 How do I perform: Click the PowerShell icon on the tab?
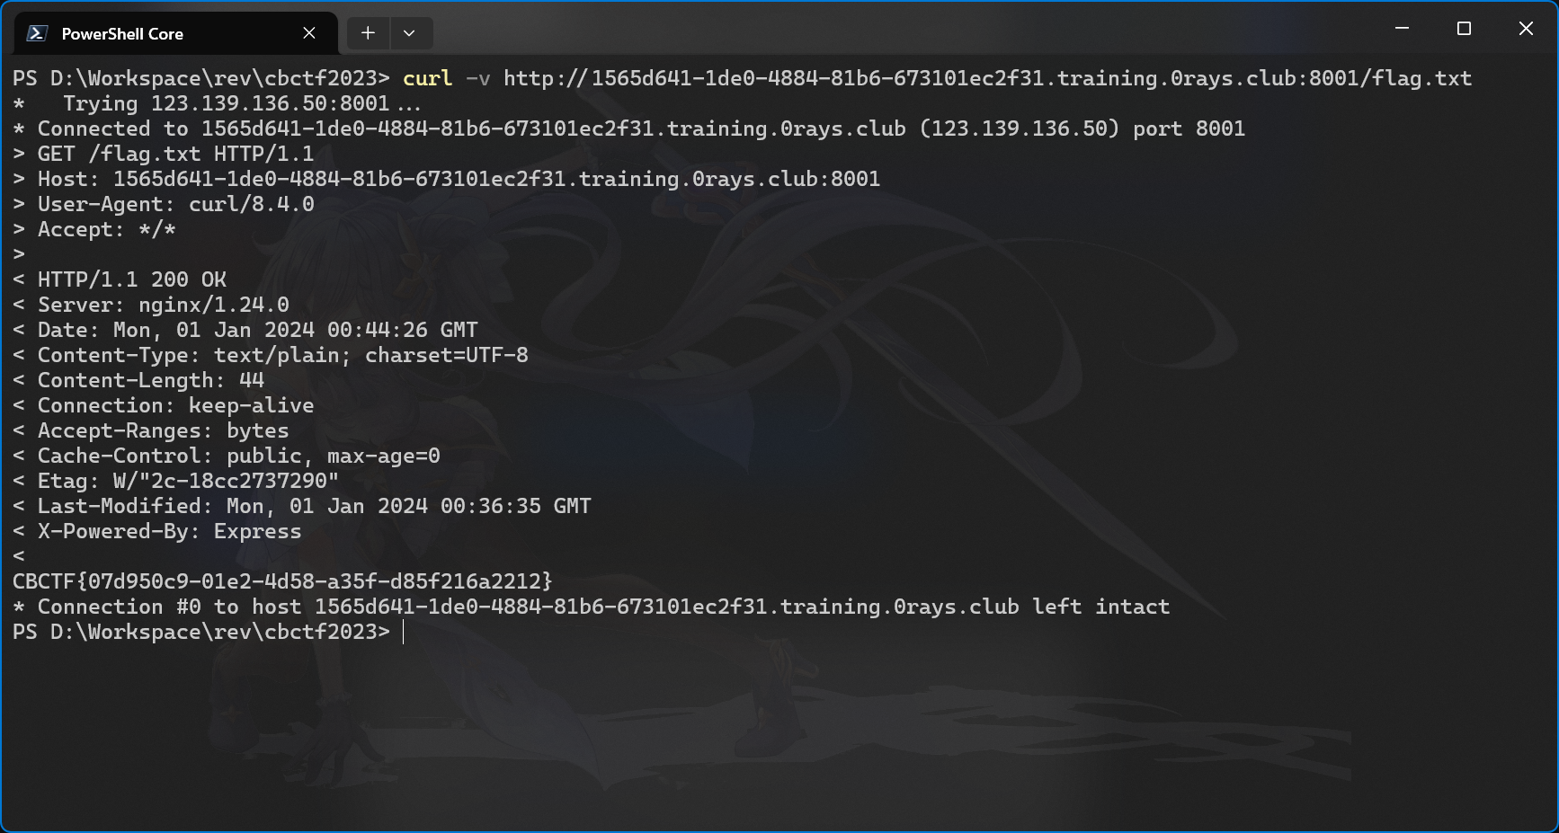(37, 34)
